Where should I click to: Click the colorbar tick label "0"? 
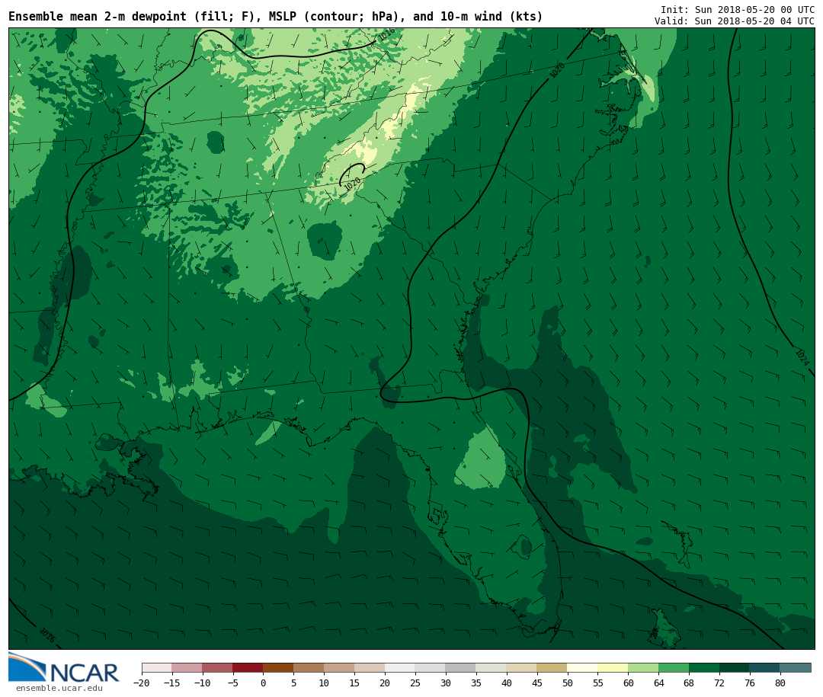tap(263, 683)
